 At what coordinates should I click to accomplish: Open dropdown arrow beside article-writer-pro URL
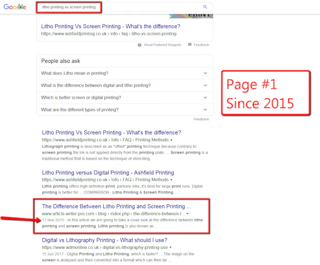(x=187, y=214)
